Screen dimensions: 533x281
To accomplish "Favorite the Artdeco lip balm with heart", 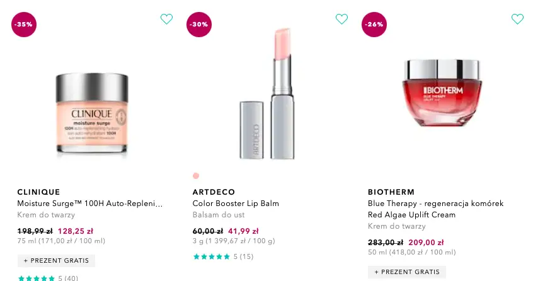I will click(341, 19).
